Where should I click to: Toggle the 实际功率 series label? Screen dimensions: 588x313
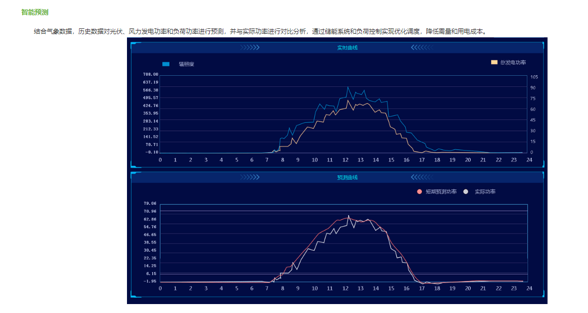(x=485, y=191)
